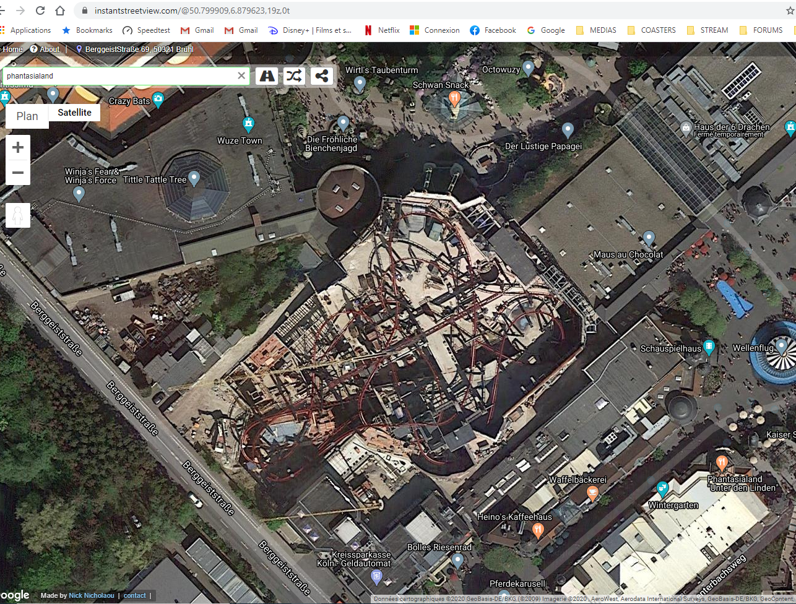796x604 pixels.
Task: Click the Wuze Town map marker
Action: point(248,124)
